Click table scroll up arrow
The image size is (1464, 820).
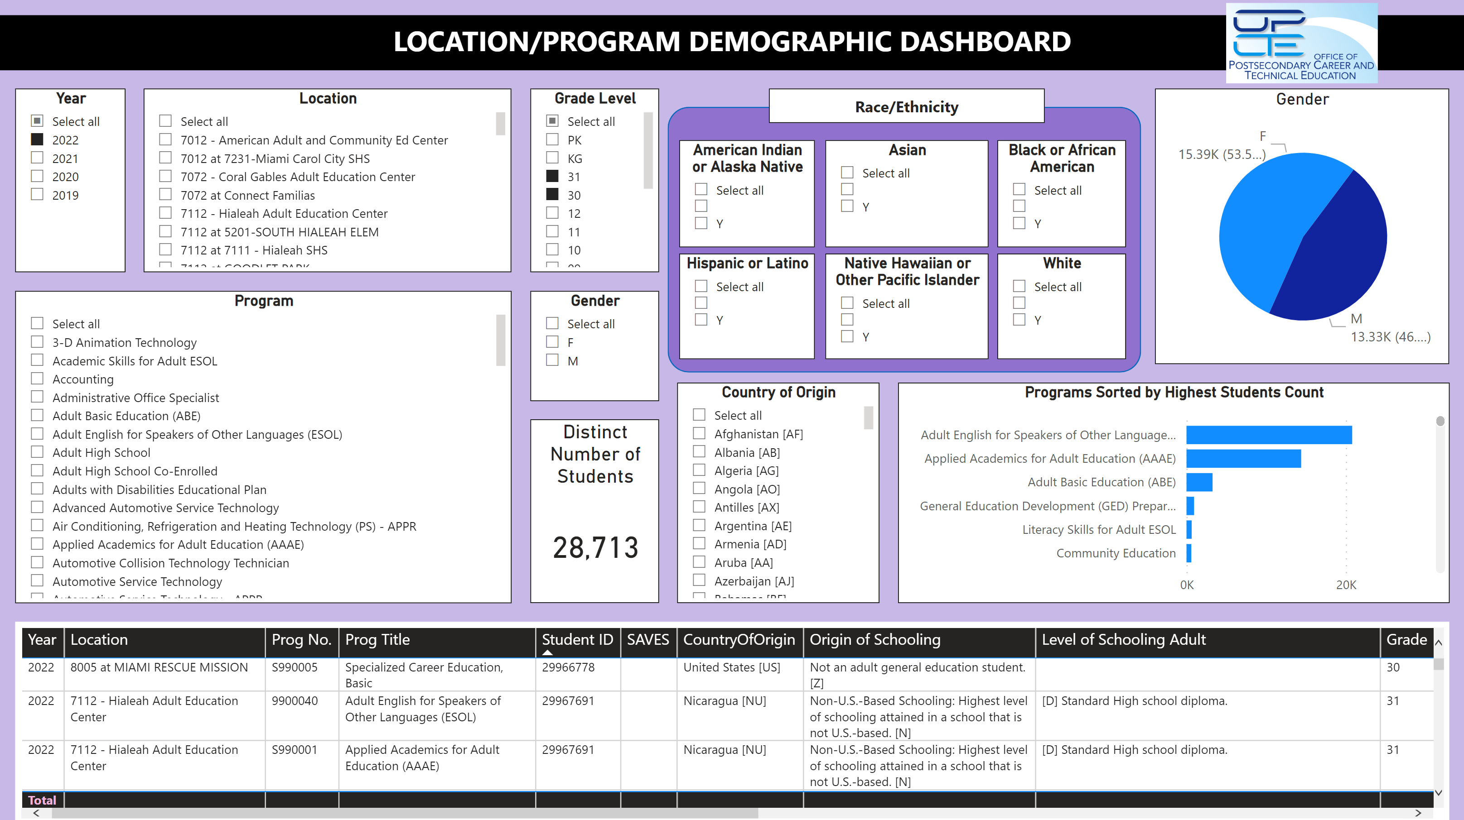pos(1439,643)
